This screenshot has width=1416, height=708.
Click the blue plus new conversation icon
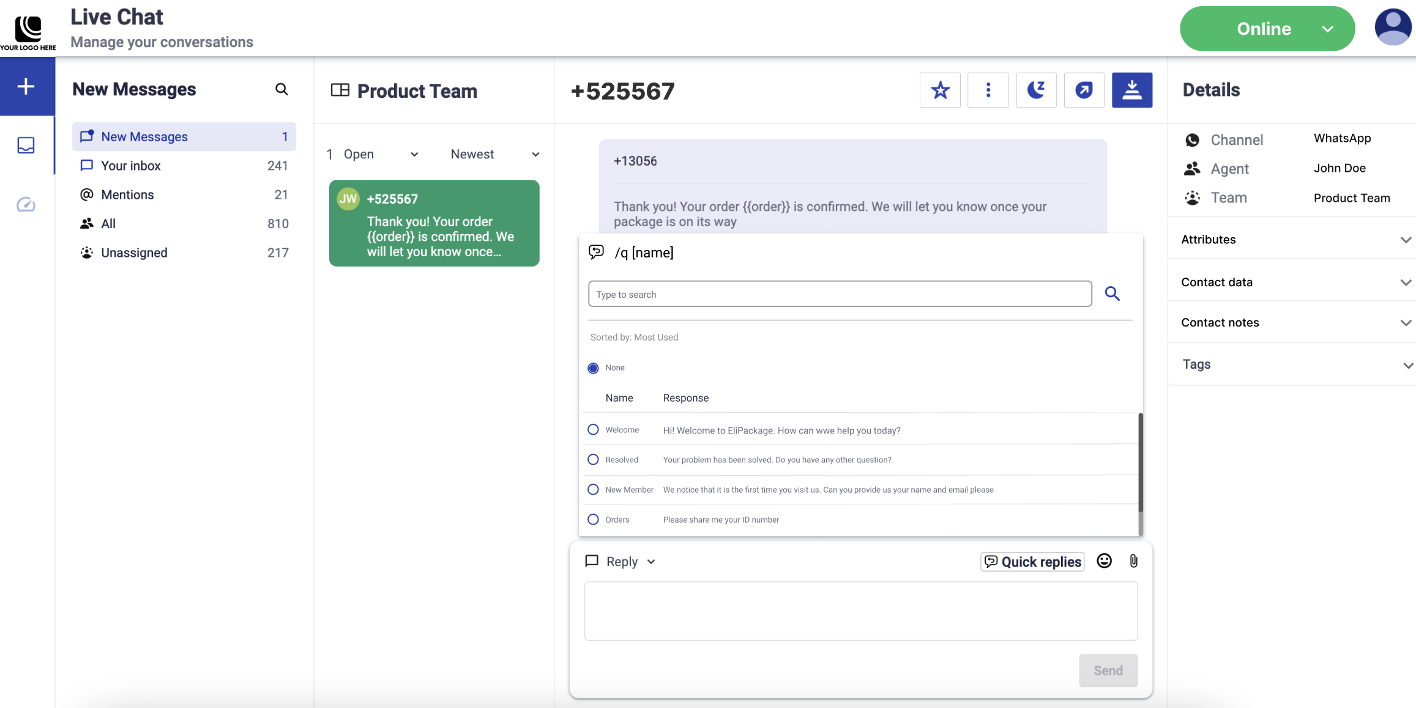[x=26, y=86]
